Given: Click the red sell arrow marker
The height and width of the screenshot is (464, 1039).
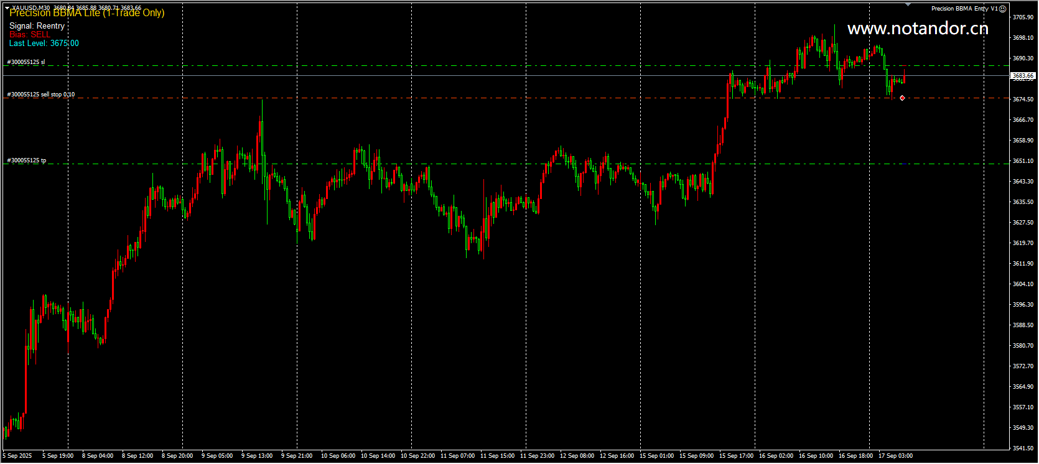Looking at the screenshot, I should point(902,98).
